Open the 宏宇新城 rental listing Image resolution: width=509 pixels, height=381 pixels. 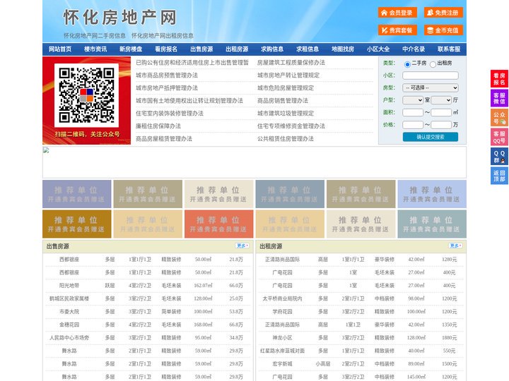pos(282,364)
